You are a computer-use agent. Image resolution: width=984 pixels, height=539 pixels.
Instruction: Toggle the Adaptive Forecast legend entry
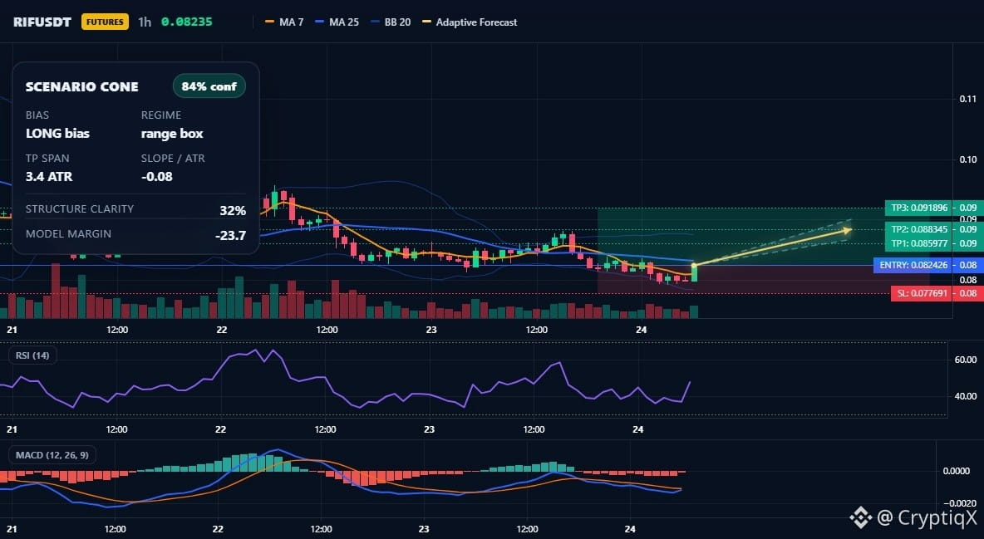(470, 22)
